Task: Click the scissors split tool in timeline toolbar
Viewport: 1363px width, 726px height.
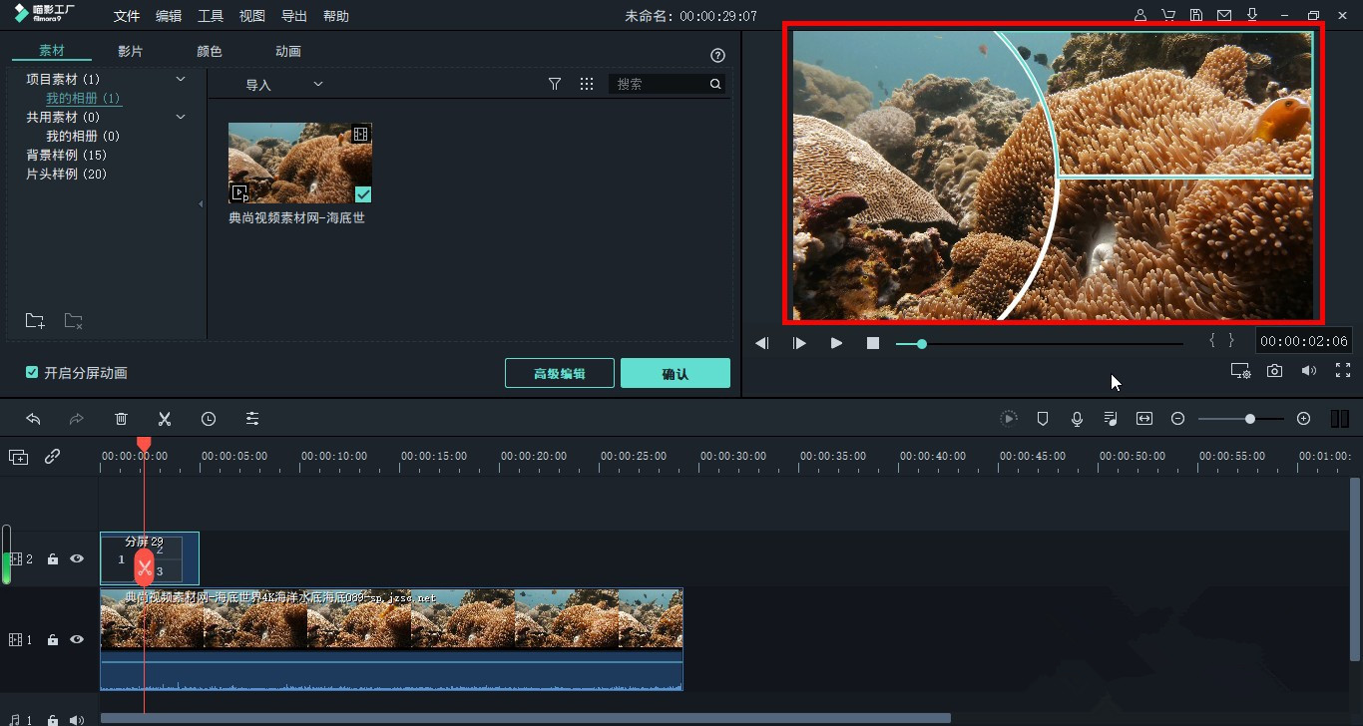Action: click(x=165, y=419)
